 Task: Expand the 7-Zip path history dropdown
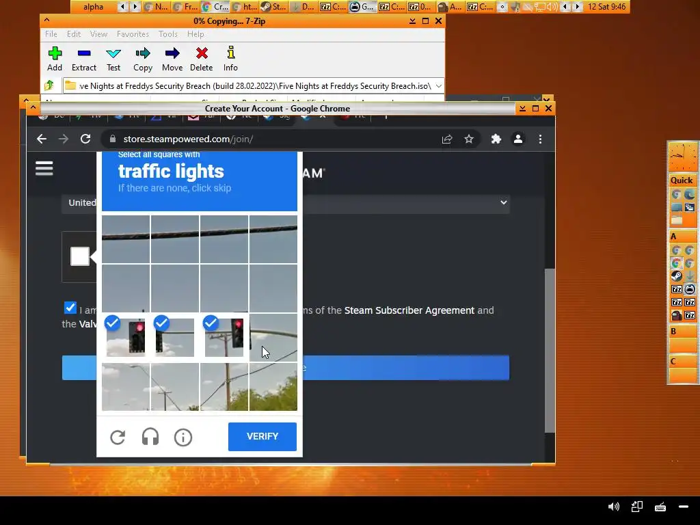click(439, 85)
